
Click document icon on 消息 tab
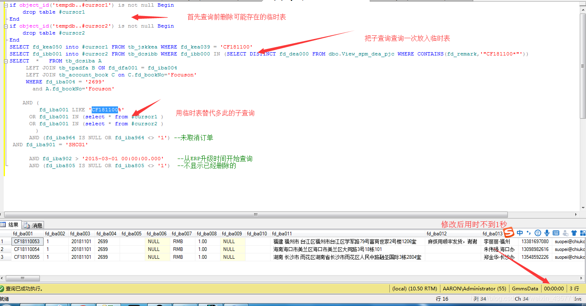pos(27,225)
